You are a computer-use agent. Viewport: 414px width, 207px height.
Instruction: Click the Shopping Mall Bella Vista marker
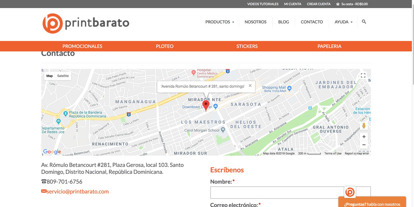289,88
